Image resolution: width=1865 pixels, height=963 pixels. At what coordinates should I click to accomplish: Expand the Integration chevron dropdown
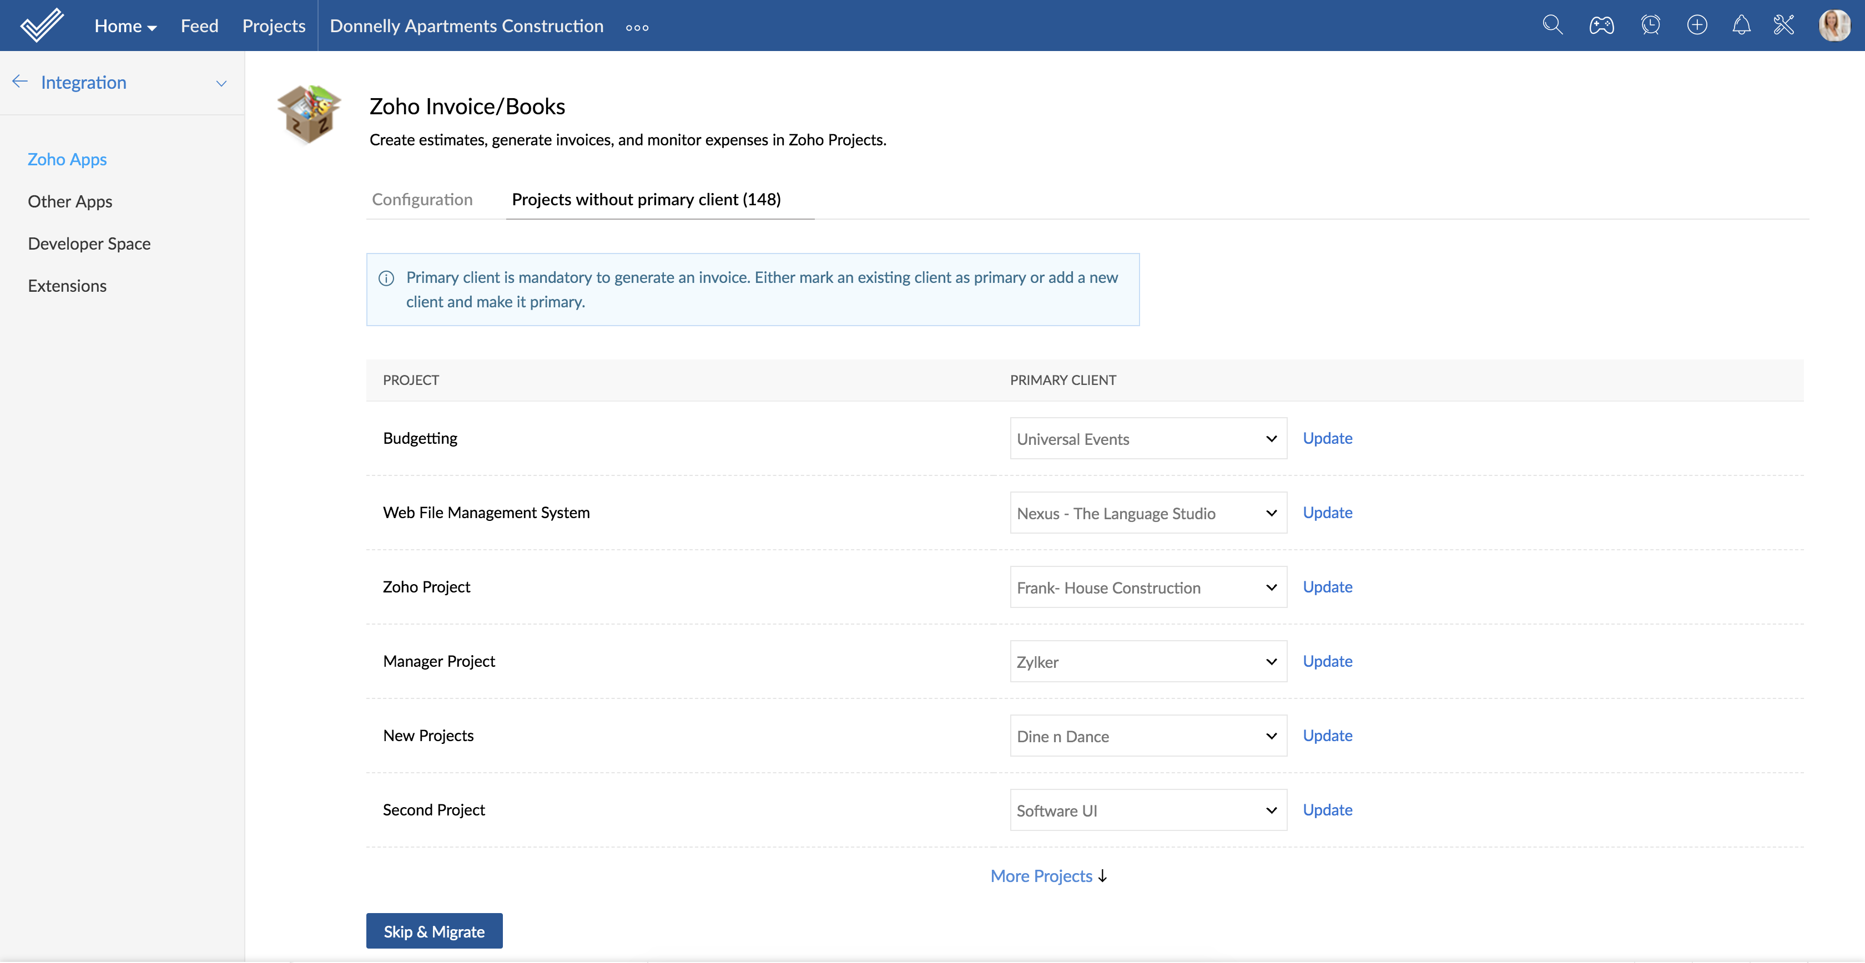[x=221, y=83]
